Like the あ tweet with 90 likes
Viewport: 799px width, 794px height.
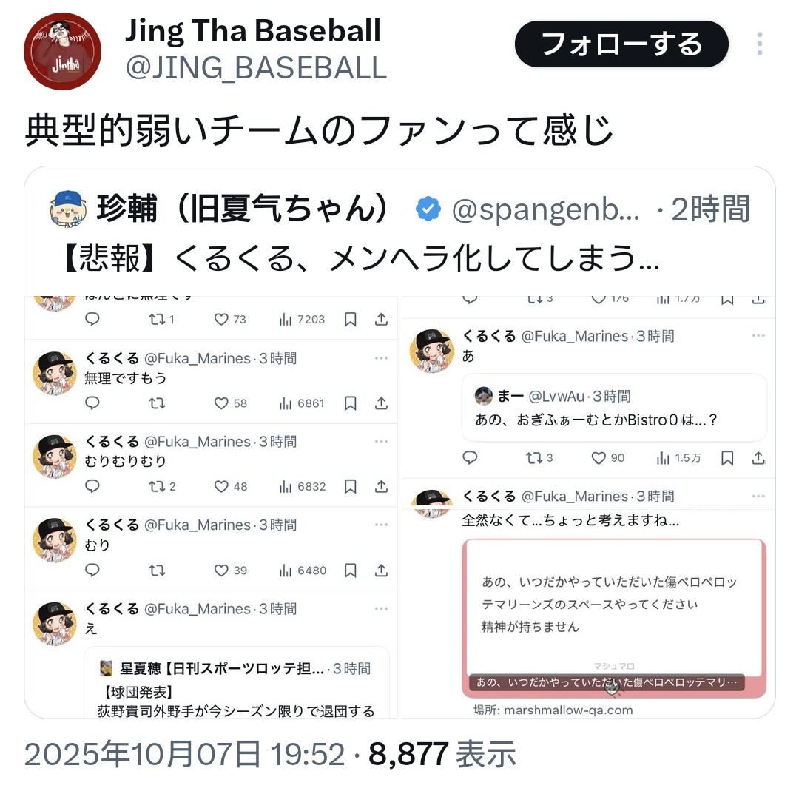608,458
